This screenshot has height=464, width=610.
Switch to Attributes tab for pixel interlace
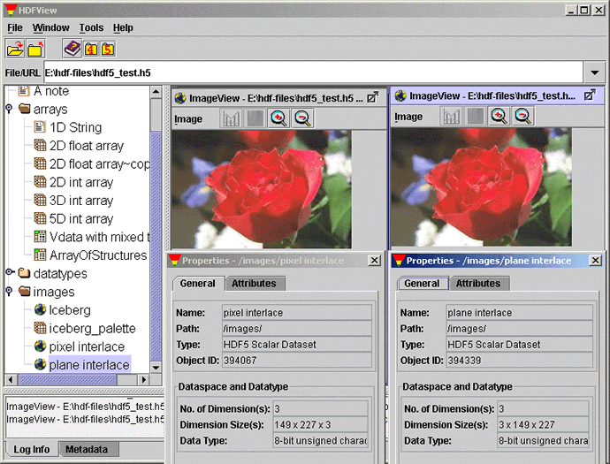tap(255, 284)
